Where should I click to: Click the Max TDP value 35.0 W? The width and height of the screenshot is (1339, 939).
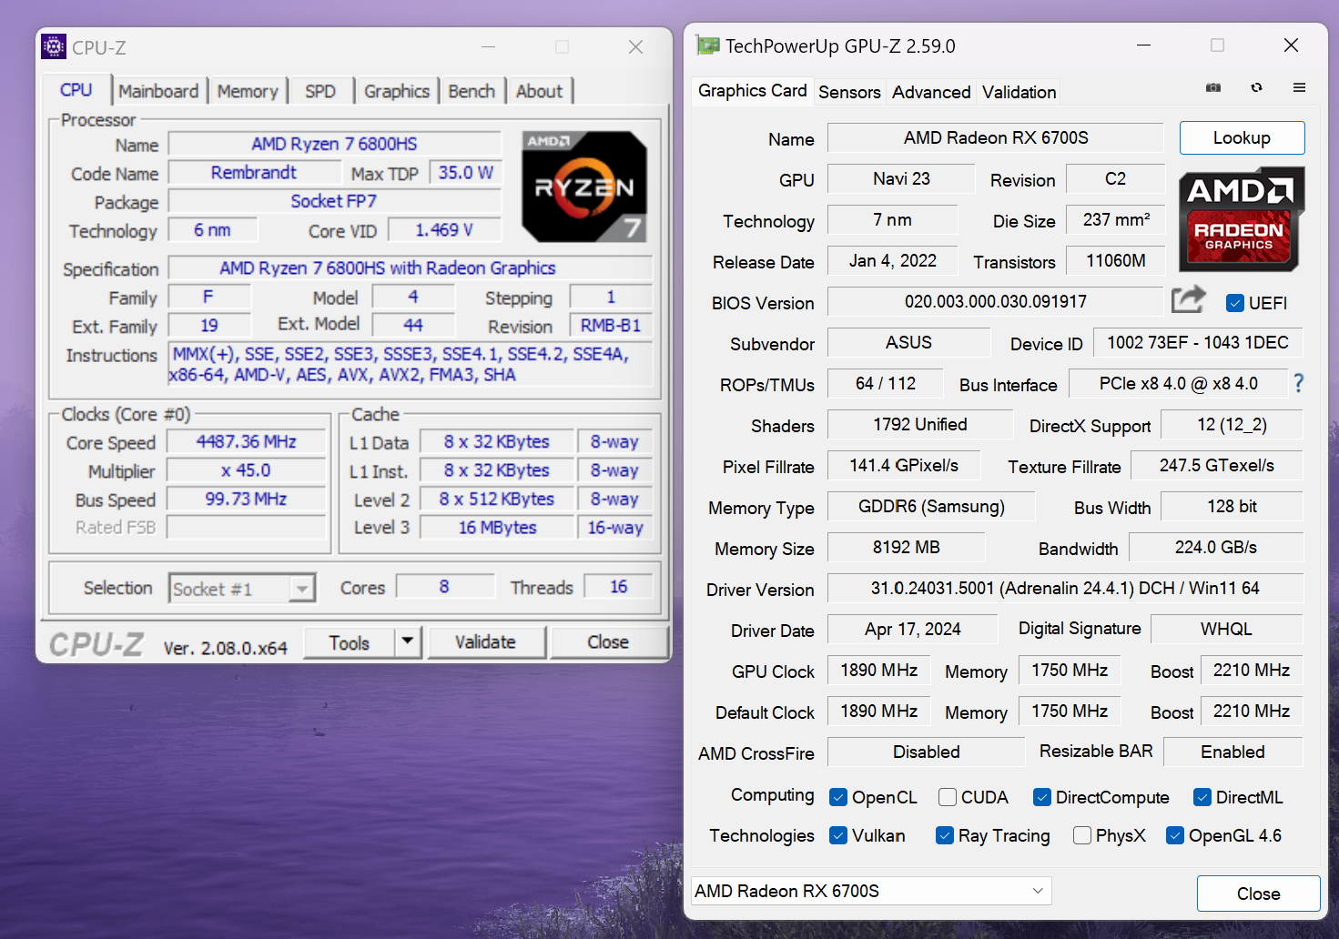coord(465,173)
